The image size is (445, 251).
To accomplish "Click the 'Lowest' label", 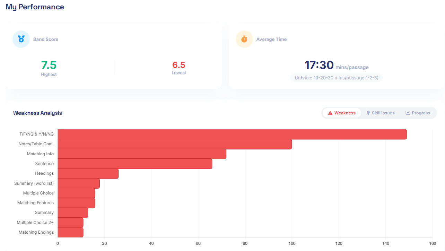I will coord(179,73).
